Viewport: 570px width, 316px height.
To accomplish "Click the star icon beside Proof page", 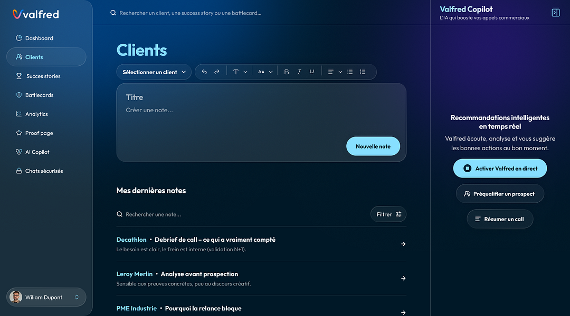I will (19, 133).
